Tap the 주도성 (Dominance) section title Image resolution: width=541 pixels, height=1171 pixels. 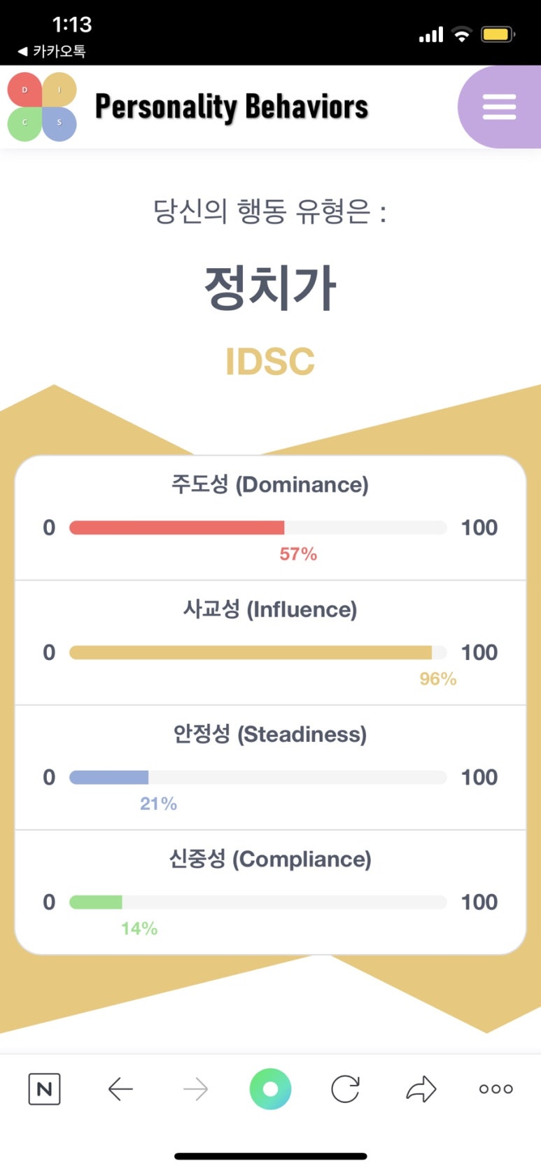tap(270, 484)
